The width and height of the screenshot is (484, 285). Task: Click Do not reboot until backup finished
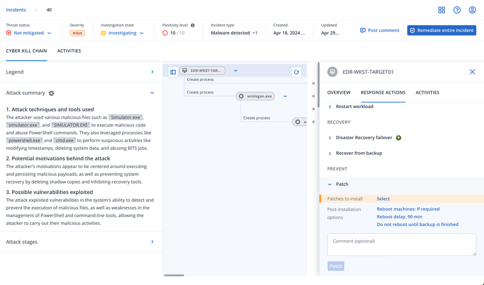418,224
